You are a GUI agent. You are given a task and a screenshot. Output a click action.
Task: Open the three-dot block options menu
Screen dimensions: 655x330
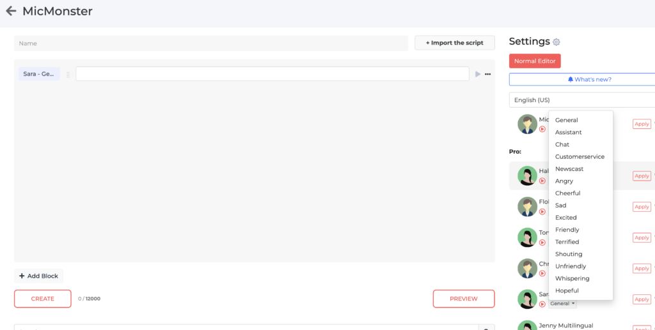[x=487, y=74]
